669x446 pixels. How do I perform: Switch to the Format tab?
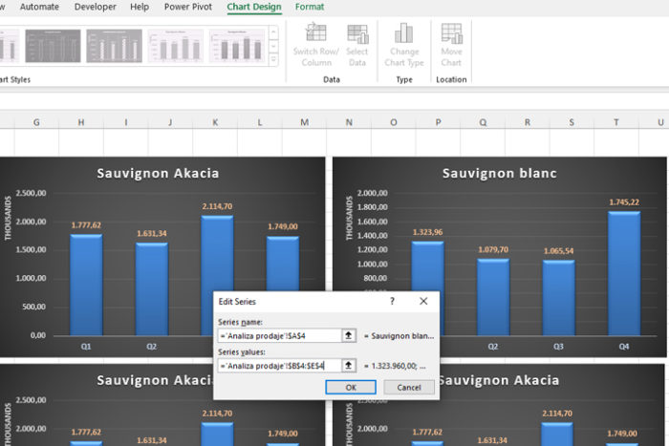point(310,7)
